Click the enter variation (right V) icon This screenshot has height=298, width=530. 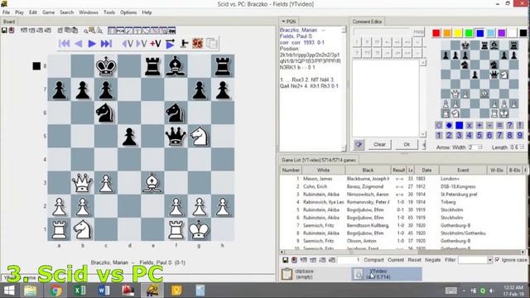pos(142,43)
